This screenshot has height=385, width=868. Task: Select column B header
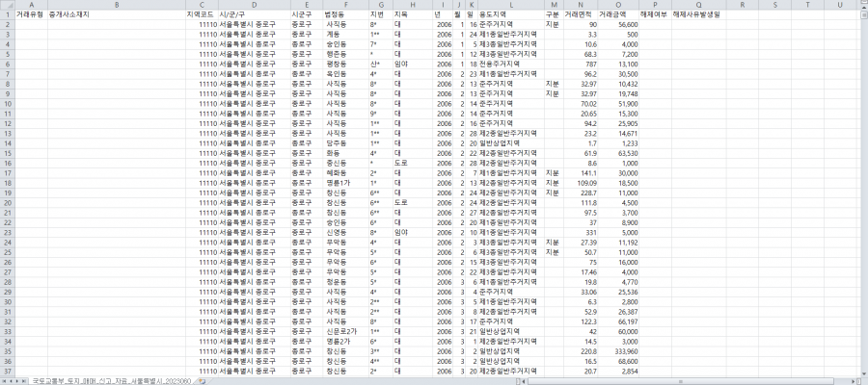tap(117, 5)
